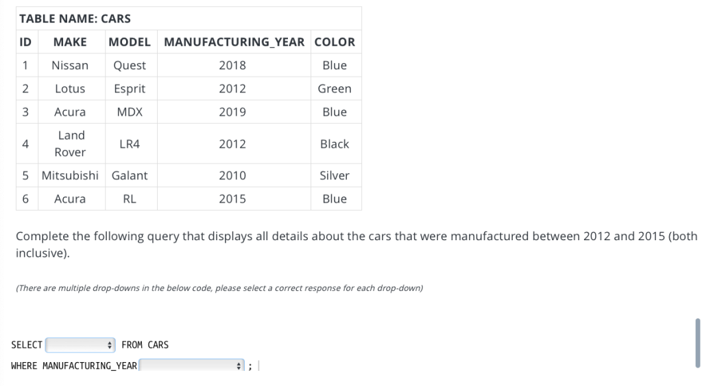The image size is (702, 386).
Task: Click the SELECT dropdown arrow stepper
Action: [109, 345]
